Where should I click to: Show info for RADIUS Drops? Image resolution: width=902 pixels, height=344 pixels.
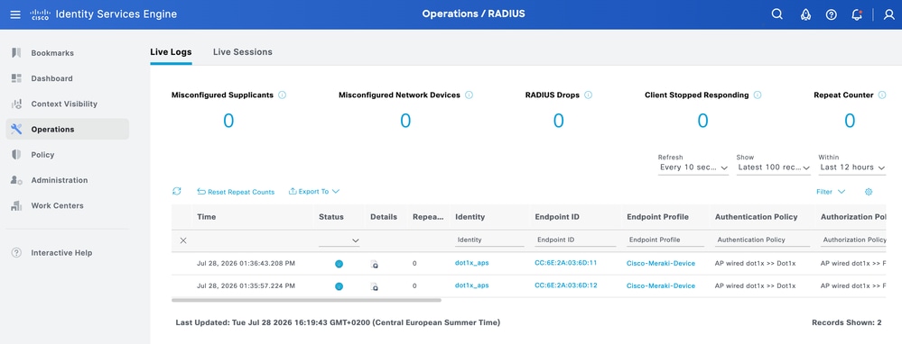coord(589,95)
